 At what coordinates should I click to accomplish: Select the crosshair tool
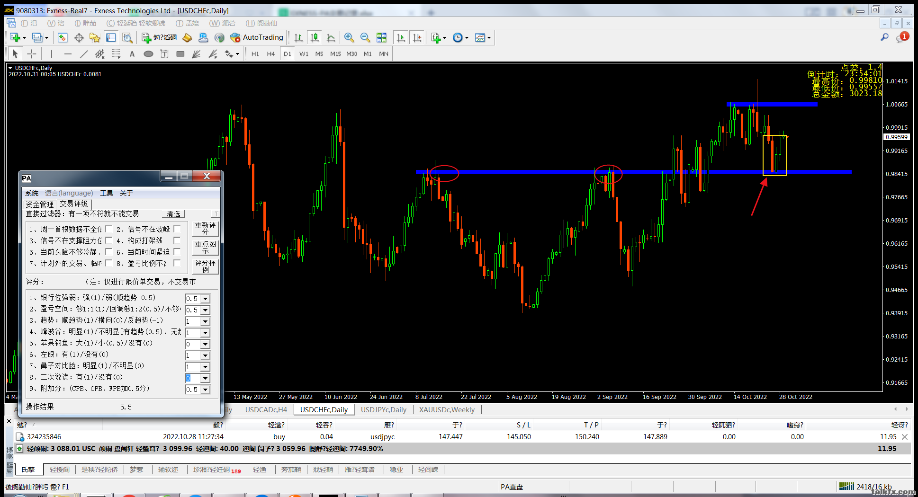tap(31, 54)
